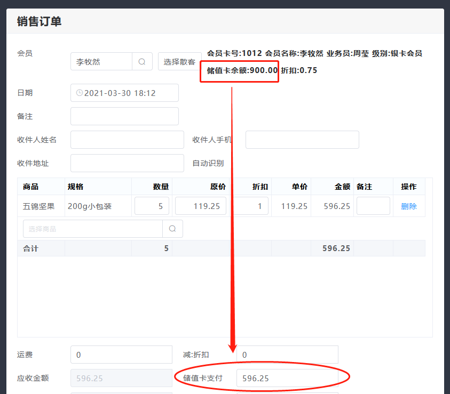Open the date picker showing 2021-03-30 18:12

click(124, 93)
